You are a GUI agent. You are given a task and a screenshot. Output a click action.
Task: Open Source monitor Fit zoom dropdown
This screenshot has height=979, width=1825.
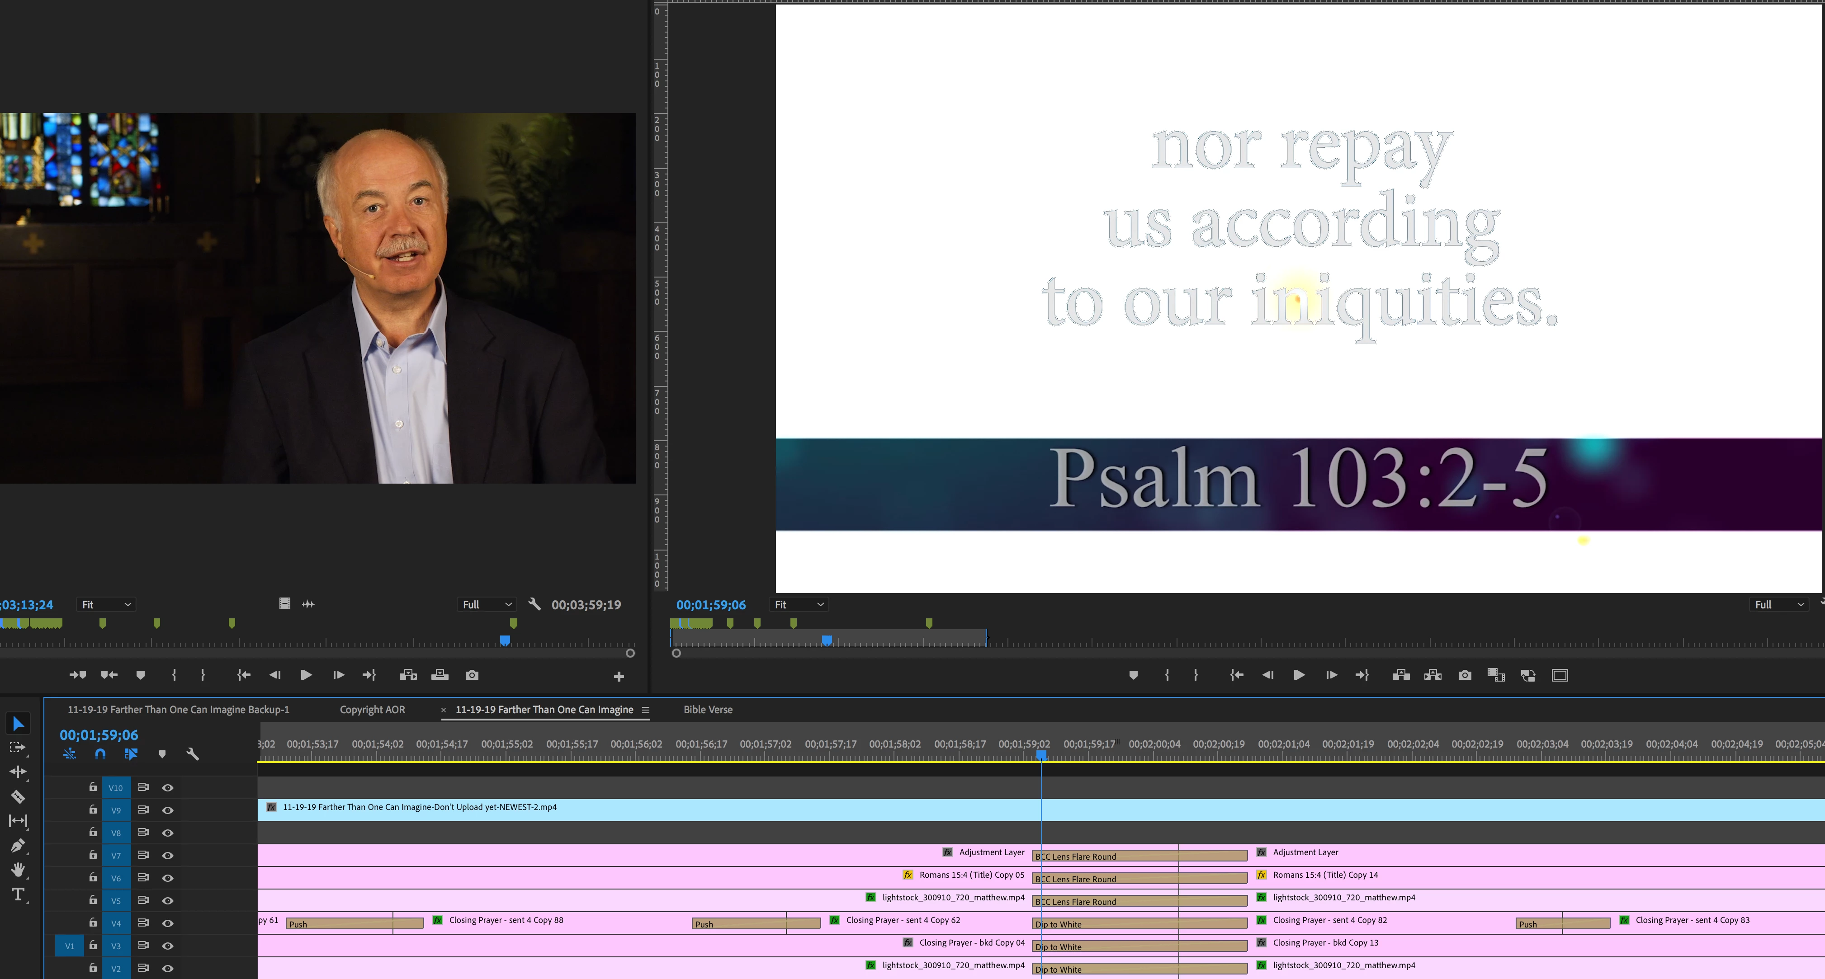pos(106,604)
